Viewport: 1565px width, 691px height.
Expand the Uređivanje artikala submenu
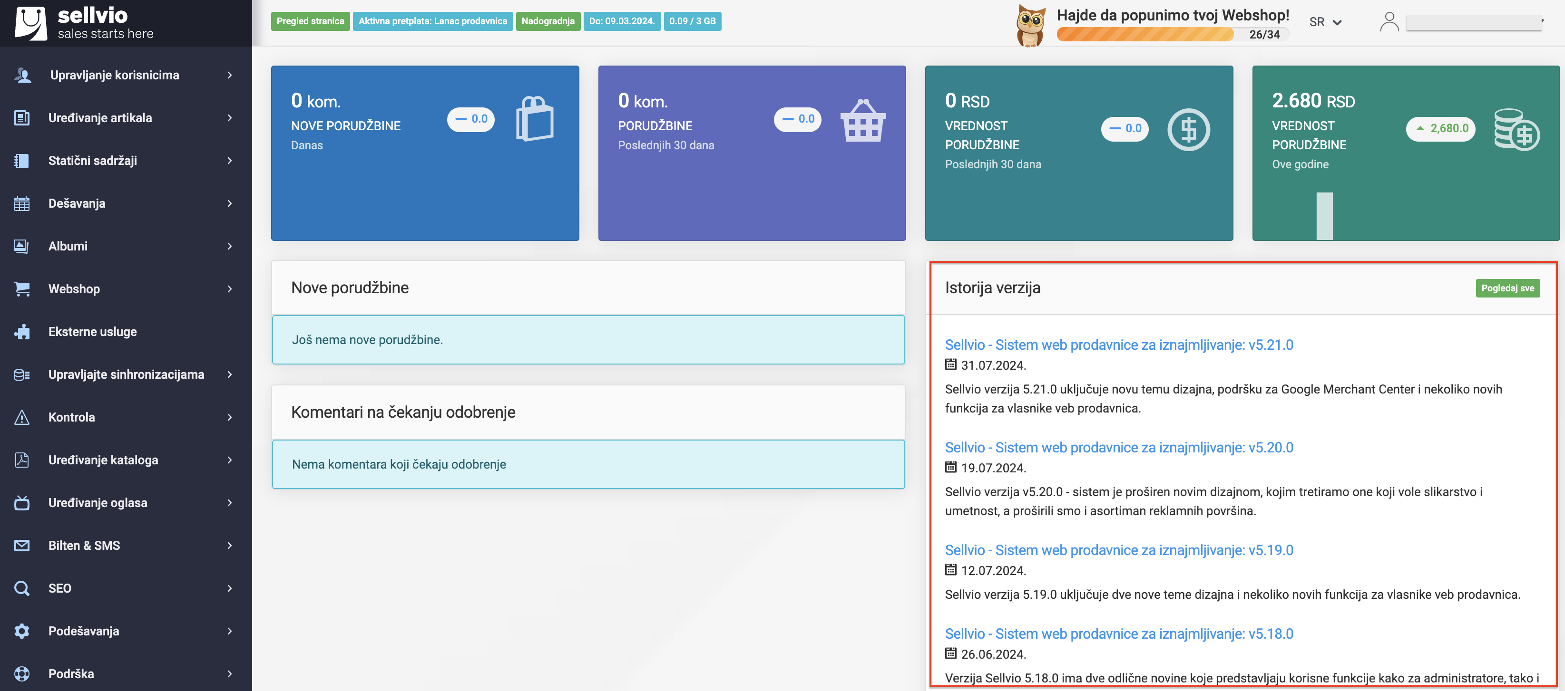point(230,118)
